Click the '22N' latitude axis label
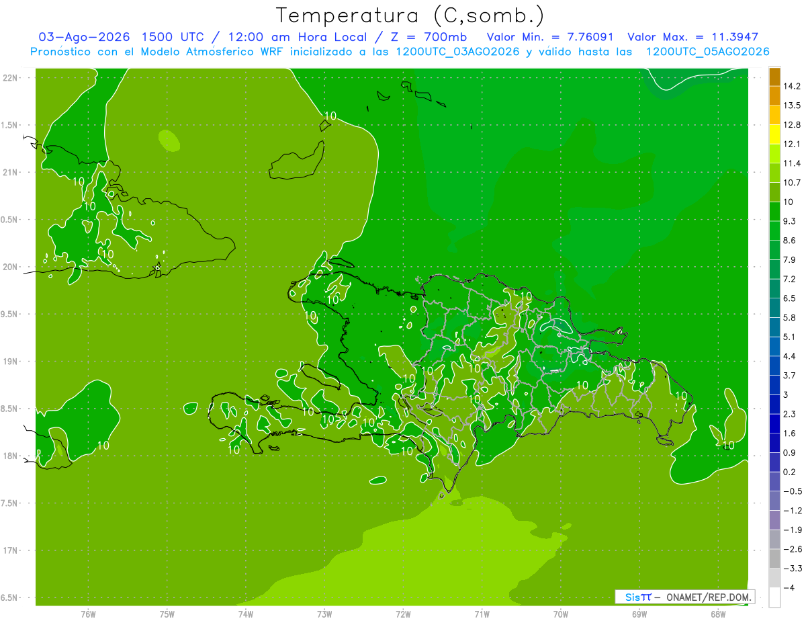Viewport: 806px width, 623px height. (9, 78)
